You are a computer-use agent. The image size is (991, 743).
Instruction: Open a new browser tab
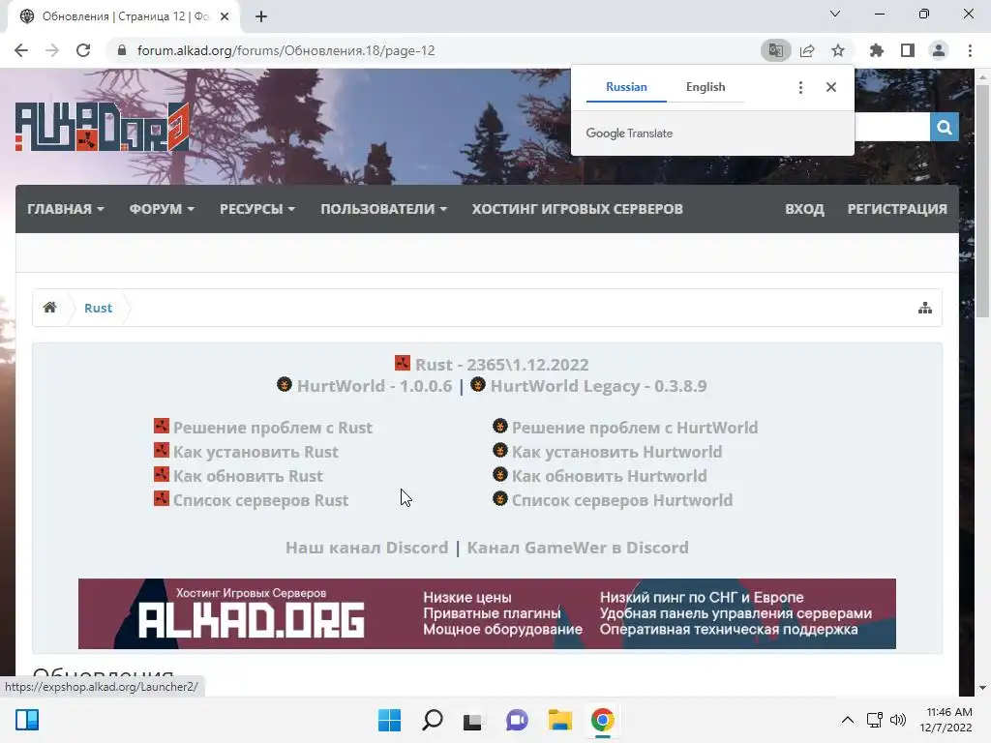tap(261, 16)
